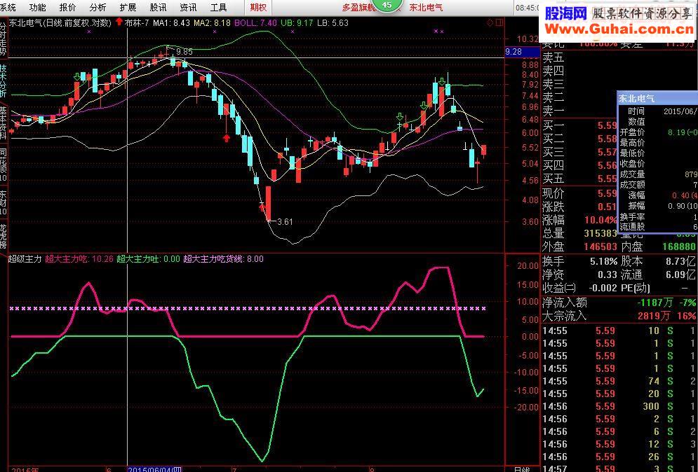This screenshot has height=472, width=698.
Task: Click the 开盘价 value 8.19 in the popup
Action: (x=681, y=132)
